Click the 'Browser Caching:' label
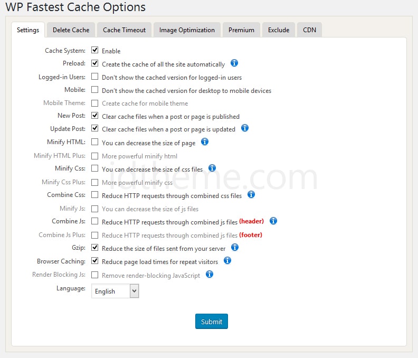The width and height of the screenshot is (418, 358). [61, 261]
